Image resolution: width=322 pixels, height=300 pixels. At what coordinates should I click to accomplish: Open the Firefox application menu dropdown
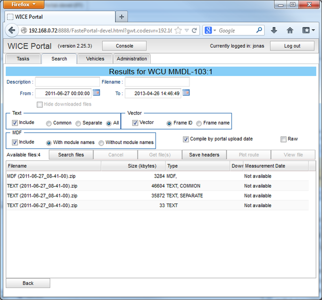(x=24, y=4)
